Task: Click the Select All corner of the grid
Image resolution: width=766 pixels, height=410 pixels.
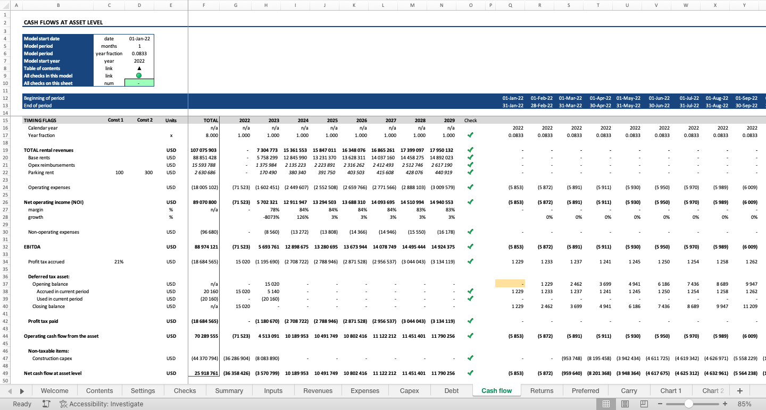Action: [4, 6]
